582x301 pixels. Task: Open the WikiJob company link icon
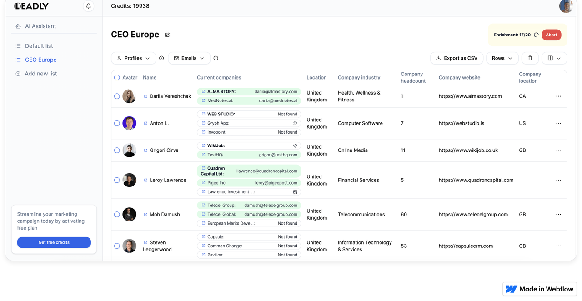pos(203,145)
